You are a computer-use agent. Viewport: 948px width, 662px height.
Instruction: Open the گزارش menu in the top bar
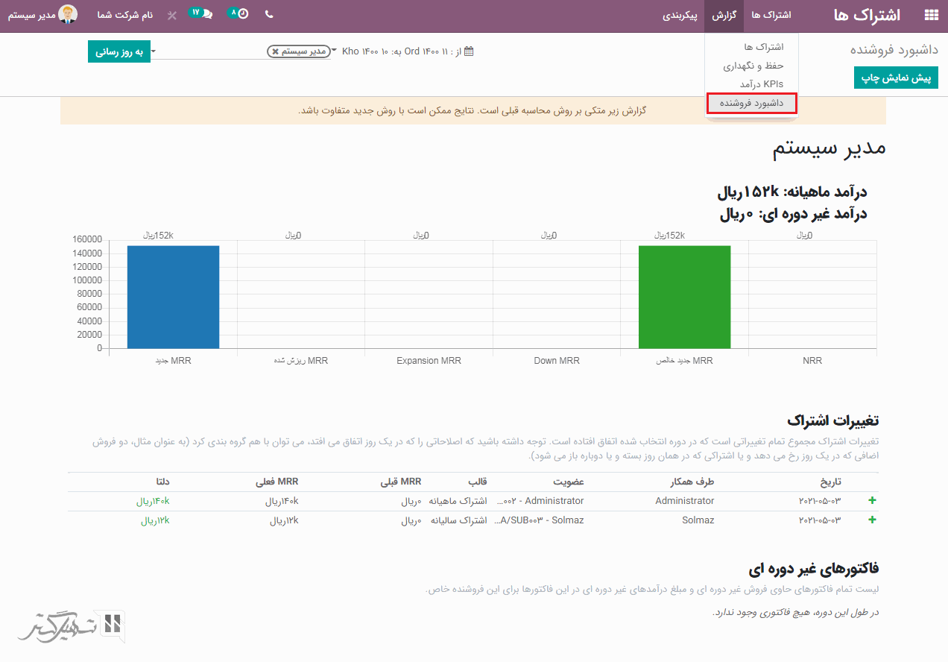pyautogui.click(x=724, y=16)
